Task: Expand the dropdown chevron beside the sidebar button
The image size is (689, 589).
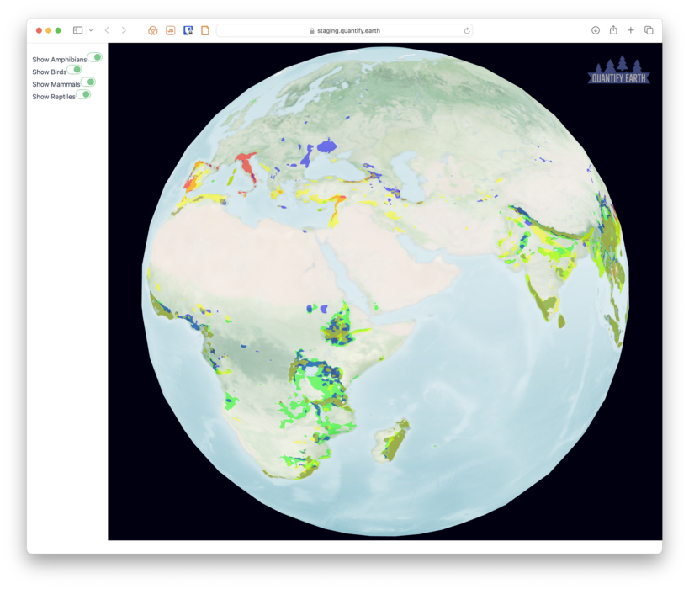Action: pos(89,30)
